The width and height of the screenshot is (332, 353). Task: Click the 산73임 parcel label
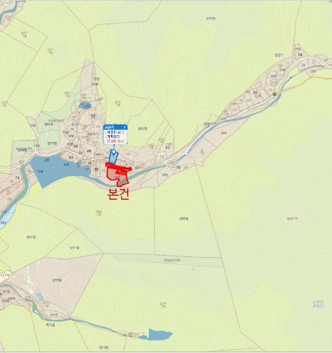coord(104,347)
